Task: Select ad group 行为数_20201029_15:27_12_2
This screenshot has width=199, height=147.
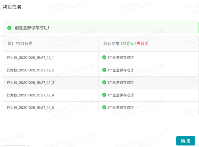Action: pos(30,70)
